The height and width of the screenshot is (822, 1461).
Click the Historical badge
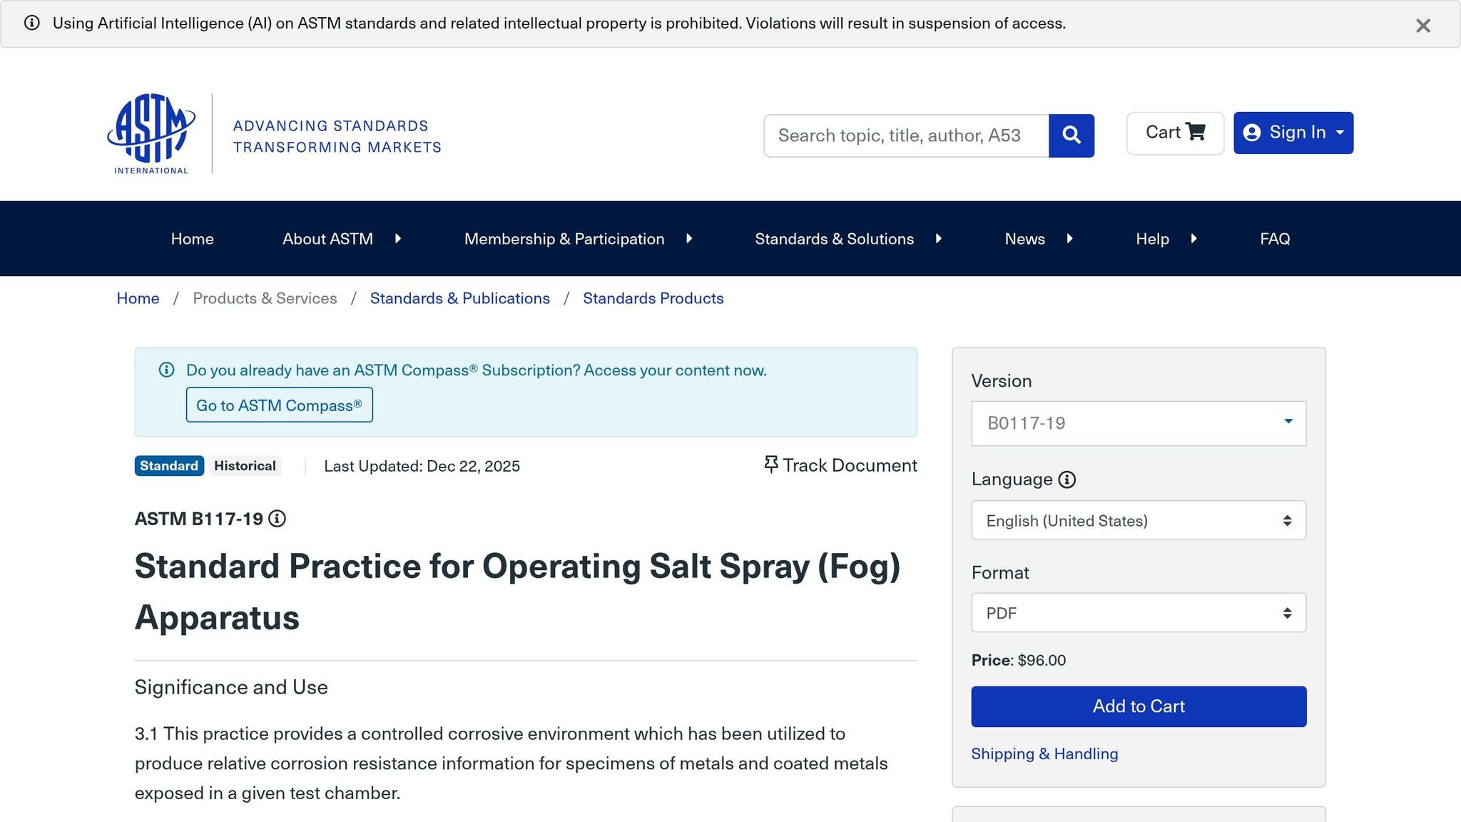click(245, 466)
